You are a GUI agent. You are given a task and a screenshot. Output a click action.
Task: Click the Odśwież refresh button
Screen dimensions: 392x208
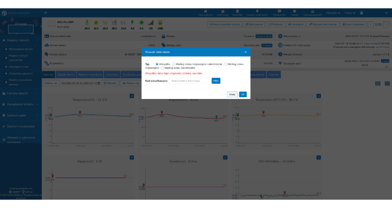pos(110,83)
